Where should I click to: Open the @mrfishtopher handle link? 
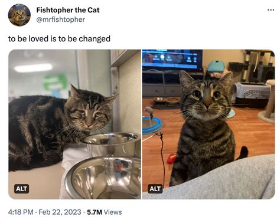61,19
